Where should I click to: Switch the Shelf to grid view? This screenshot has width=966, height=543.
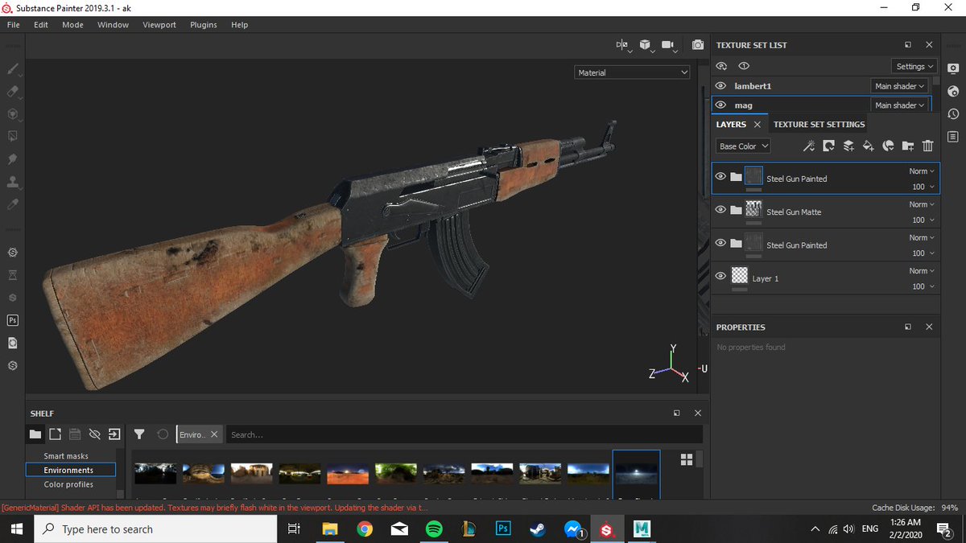coord(687,459)
